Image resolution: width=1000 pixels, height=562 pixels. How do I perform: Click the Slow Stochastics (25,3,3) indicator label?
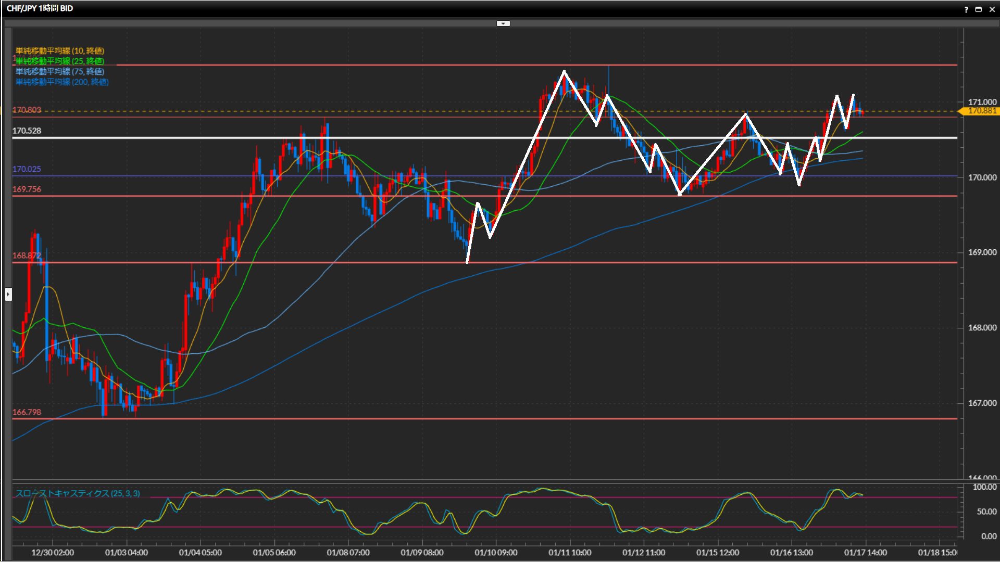[78, 493]
